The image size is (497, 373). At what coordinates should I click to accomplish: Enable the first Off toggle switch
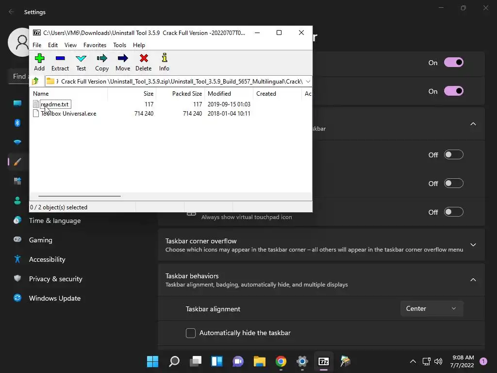454,155
